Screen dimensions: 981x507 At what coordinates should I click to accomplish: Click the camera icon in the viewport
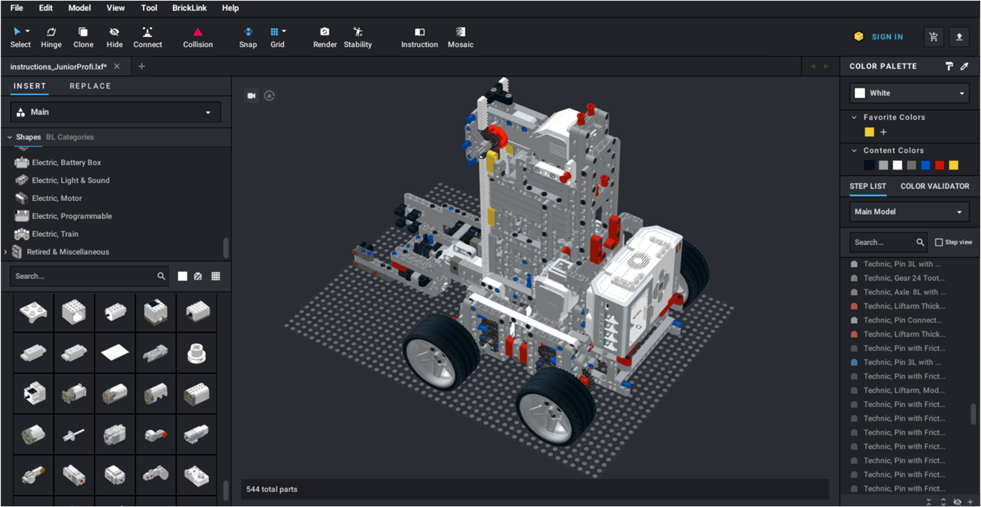tap(251, 96)
